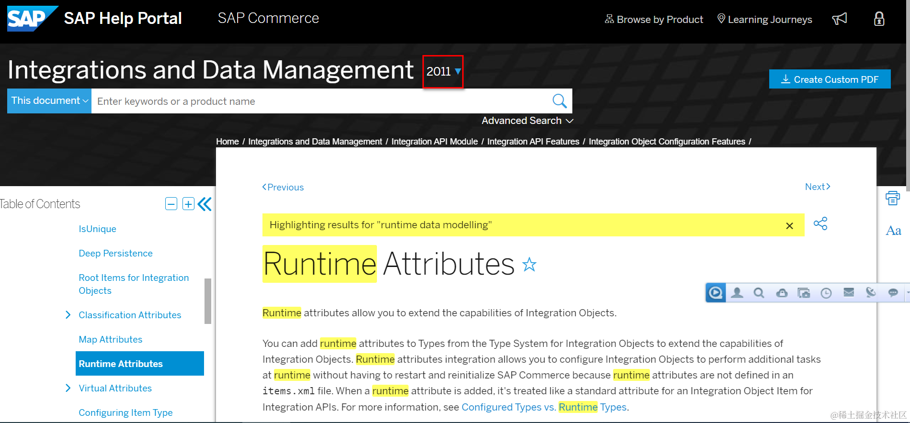Click the table of contents scrollbar
The width and height of the screenshot is (910, 423).
coord(208,301)
